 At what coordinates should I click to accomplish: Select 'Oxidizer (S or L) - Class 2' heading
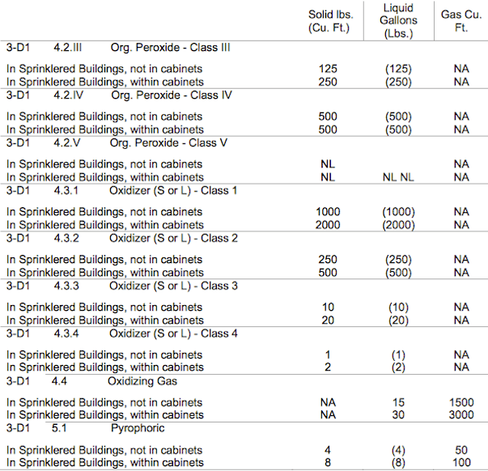click(173, 238)
